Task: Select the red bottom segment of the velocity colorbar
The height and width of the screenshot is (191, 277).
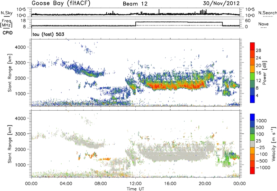Action: click(252, 171)
